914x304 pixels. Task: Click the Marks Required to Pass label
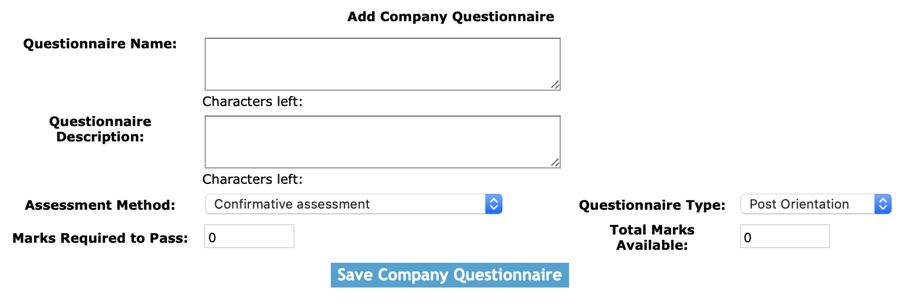100,238
